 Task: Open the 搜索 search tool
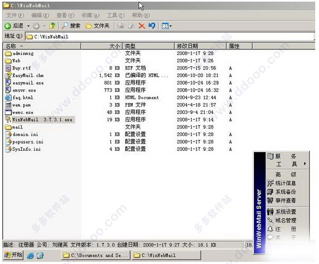point(71,25)
